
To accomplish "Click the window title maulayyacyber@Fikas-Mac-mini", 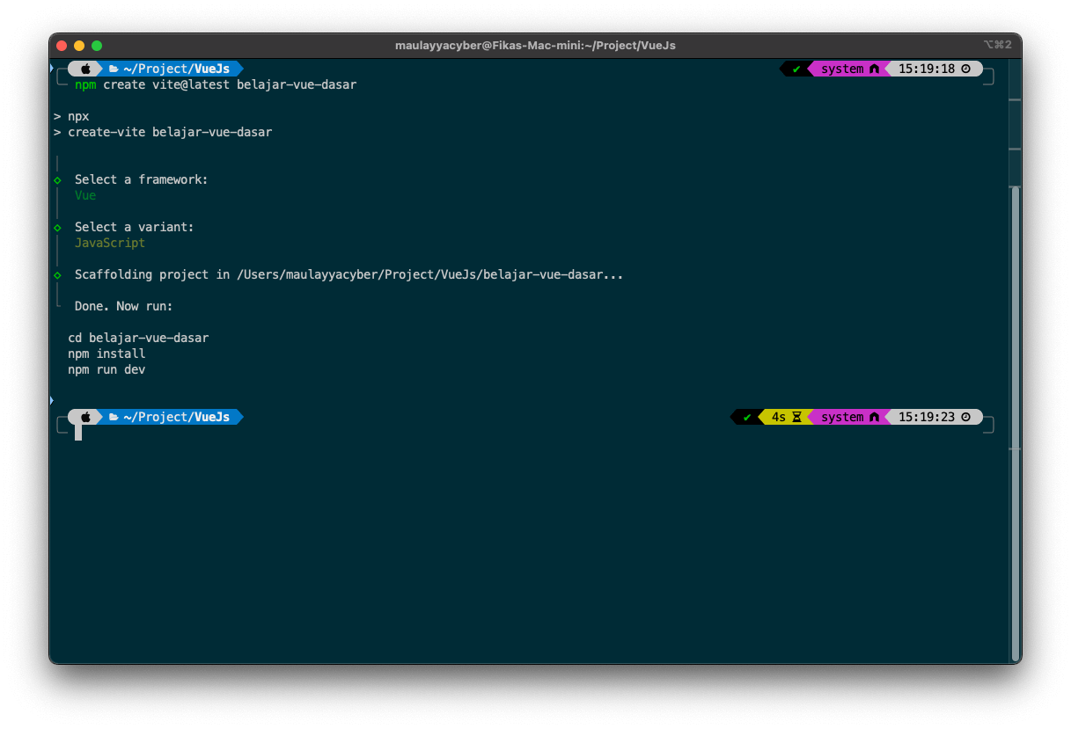I will (x=535, y=45).
